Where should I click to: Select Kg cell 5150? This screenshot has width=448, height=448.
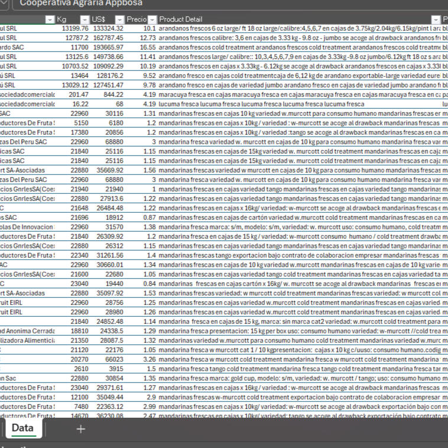coord(73,123)
